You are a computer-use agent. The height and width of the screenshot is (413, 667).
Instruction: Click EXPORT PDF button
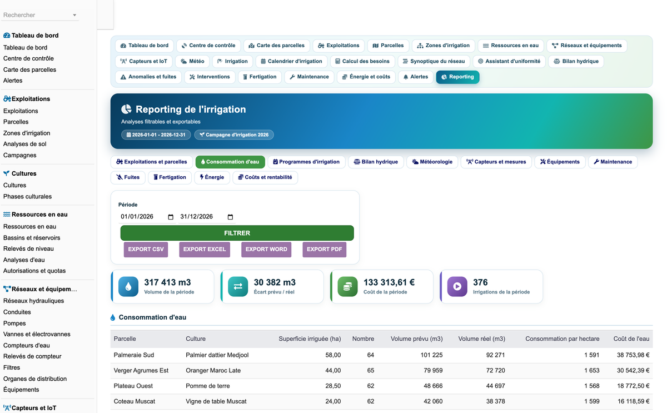[325, 250]
